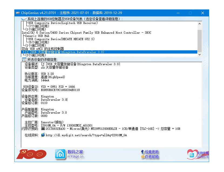Open the dl.mydigit.net search link
This screenshot has width=224, height=172.
click(x=86, y=135)
